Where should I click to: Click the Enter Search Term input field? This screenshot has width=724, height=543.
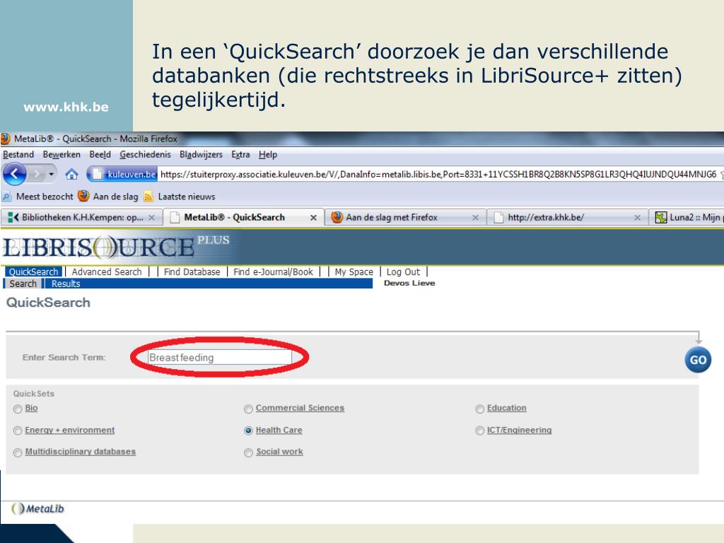click(219, 358)
